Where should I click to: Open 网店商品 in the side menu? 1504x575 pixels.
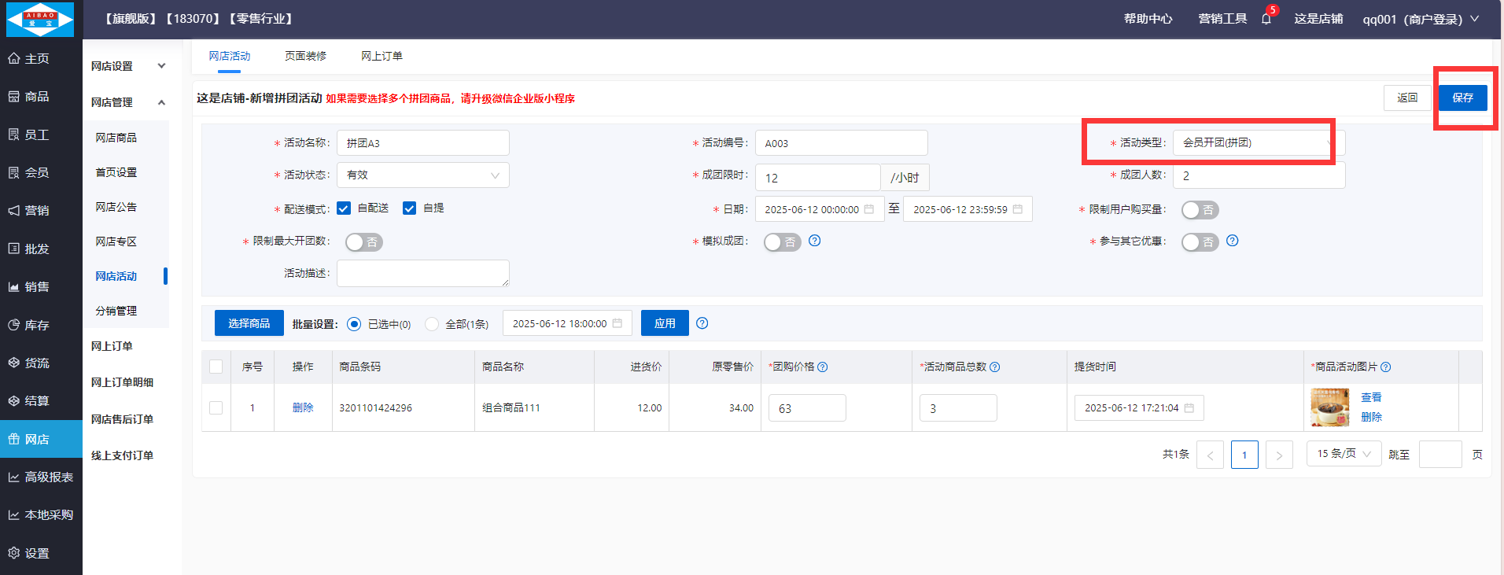tap(116, 138)
